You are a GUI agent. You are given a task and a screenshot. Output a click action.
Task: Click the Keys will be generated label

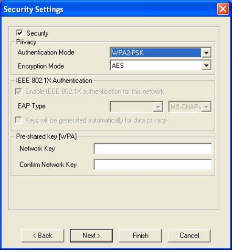pyautogui.click(x=96, y=120)
